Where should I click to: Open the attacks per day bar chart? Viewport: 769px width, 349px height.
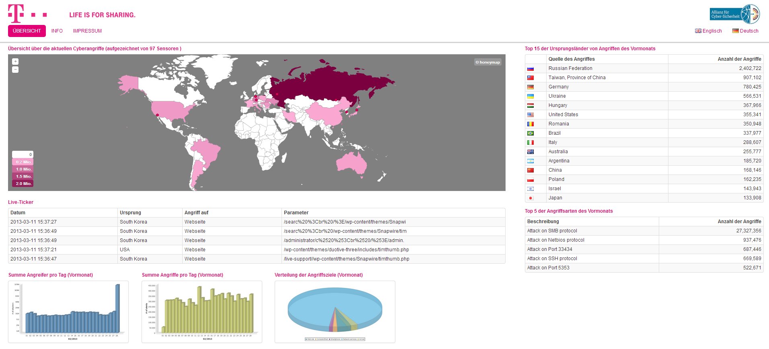pyautogui.click(x=202, y=312)
